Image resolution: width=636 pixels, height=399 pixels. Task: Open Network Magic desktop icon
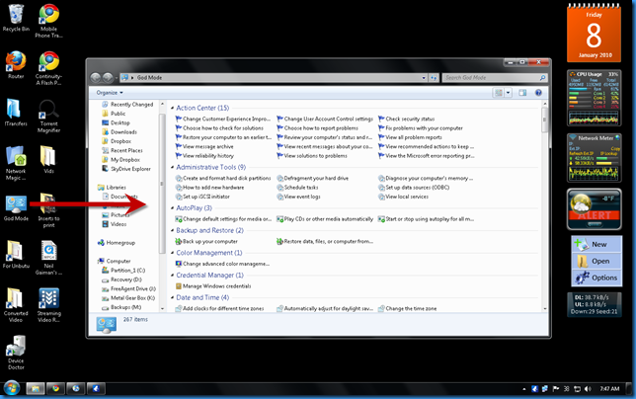16,163
